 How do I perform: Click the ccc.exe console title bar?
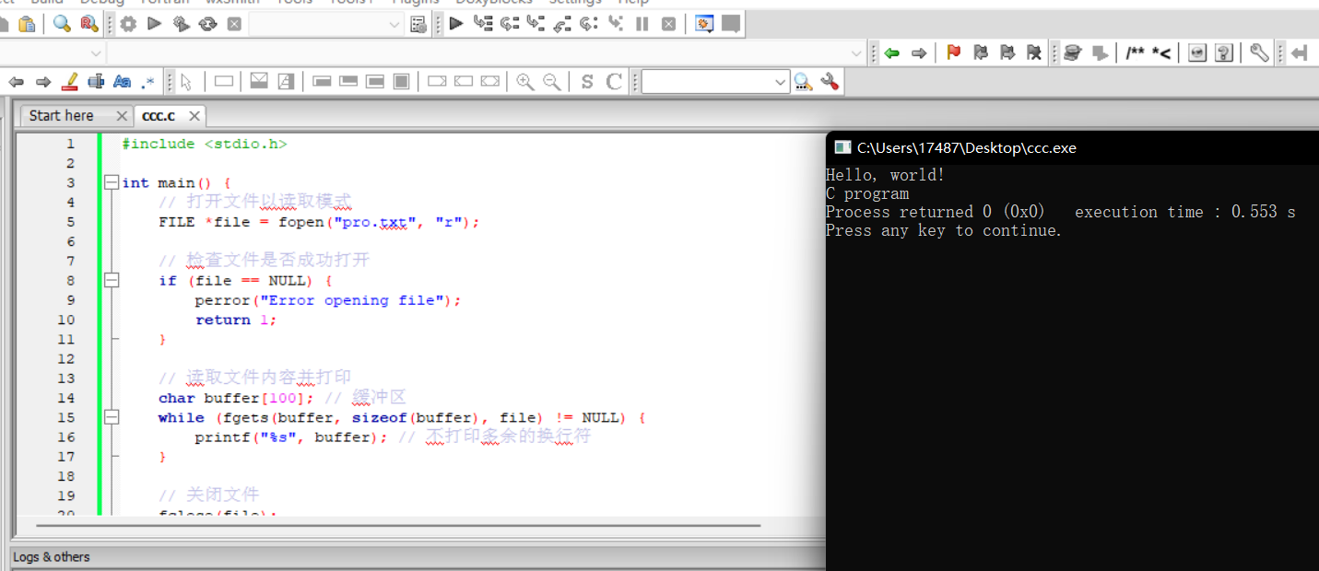coord(1072,147)
